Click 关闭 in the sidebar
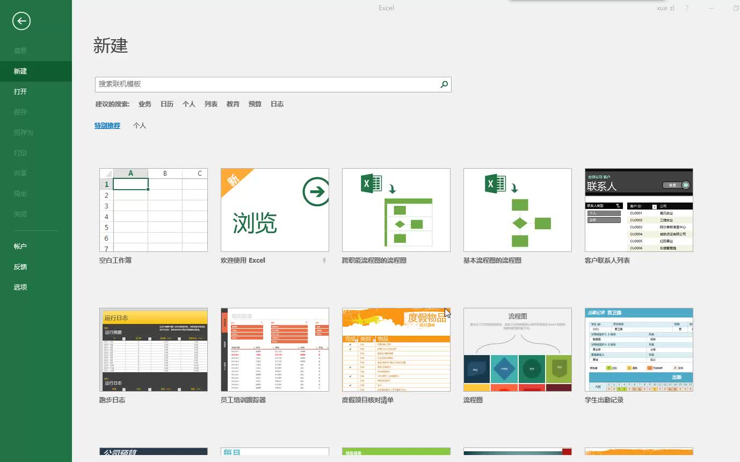This screenshot has height=462, width=740. click(20, 214)
